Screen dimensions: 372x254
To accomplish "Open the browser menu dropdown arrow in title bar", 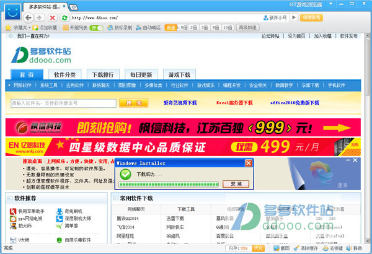I will point(330,4).
